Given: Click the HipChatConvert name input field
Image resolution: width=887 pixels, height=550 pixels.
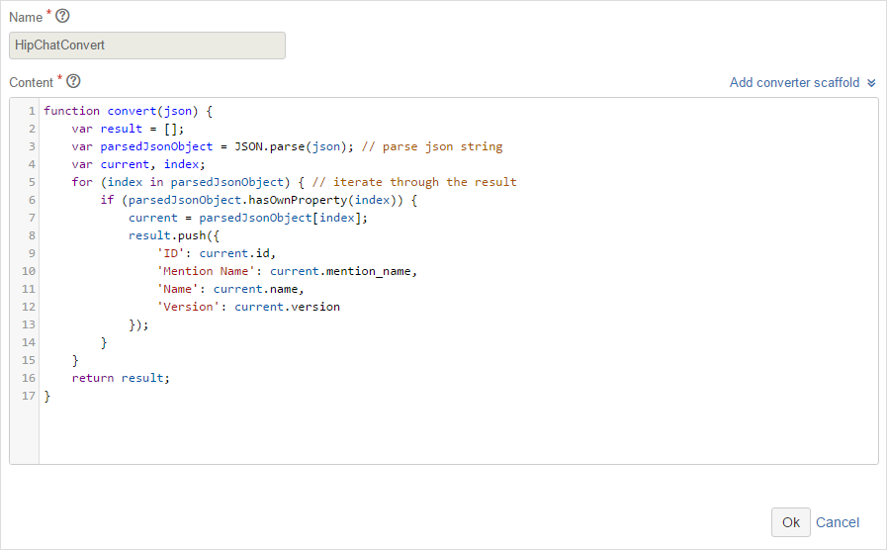Looking at the screenshot, I should pyautogui.click(x=147, y=46).
